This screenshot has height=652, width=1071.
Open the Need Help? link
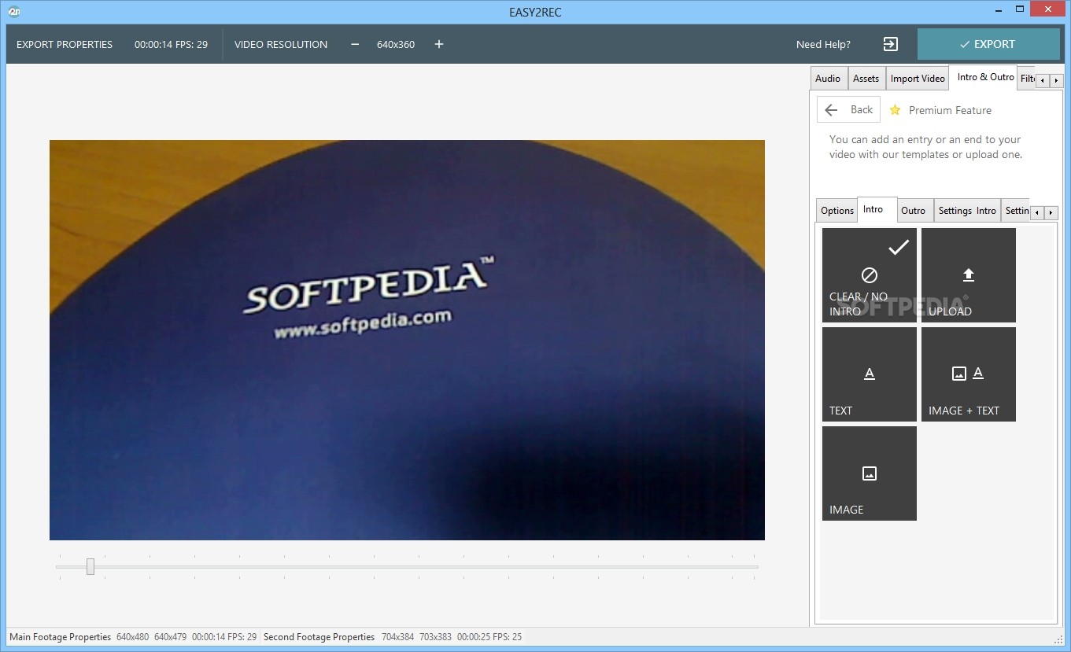point(823,45)
